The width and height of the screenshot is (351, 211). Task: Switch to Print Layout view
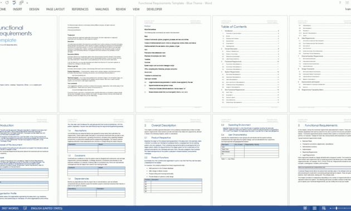click(315, 208)
